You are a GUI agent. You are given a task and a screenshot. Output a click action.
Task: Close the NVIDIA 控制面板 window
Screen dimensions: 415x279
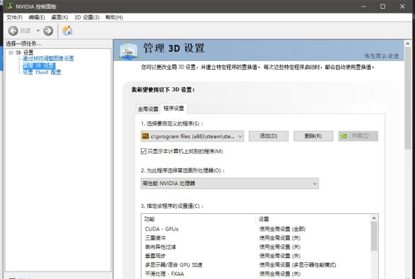tap(402, 6)
